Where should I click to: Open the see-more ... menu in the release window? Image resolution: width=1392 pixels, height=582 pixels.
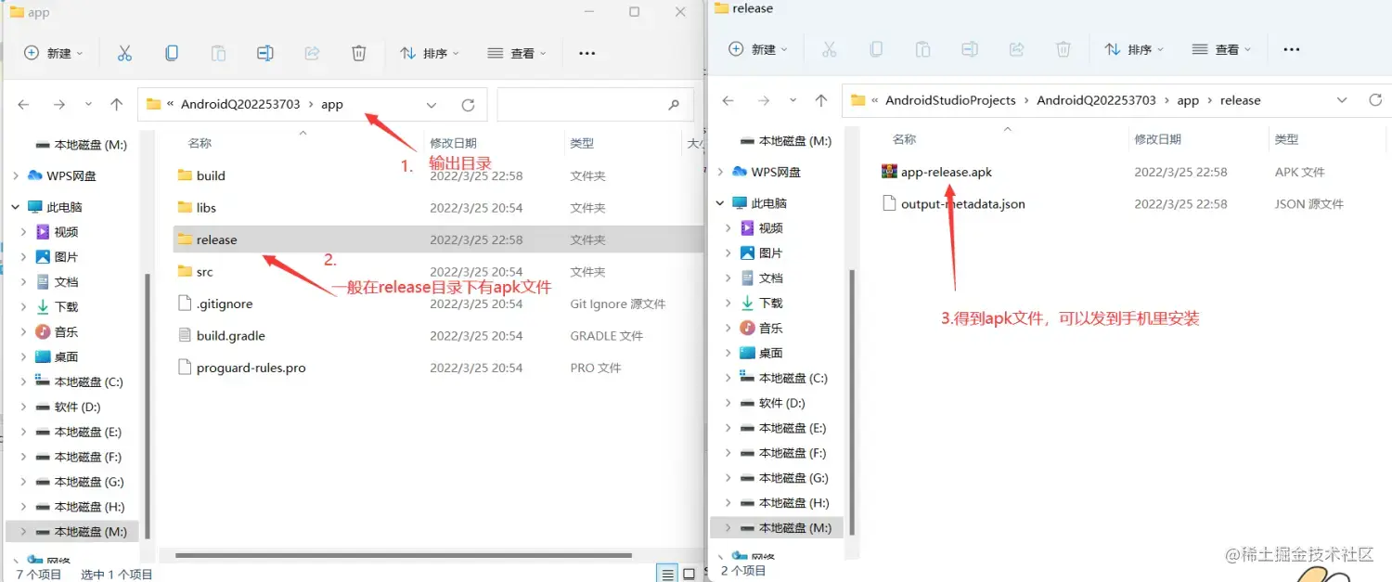pyautogui.click(x=1290, y=49)
